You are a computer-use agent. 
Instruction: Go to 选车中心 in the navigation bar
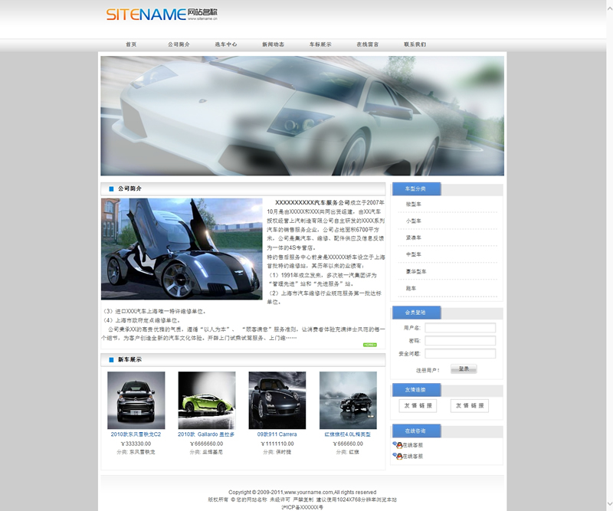(225, 44)
